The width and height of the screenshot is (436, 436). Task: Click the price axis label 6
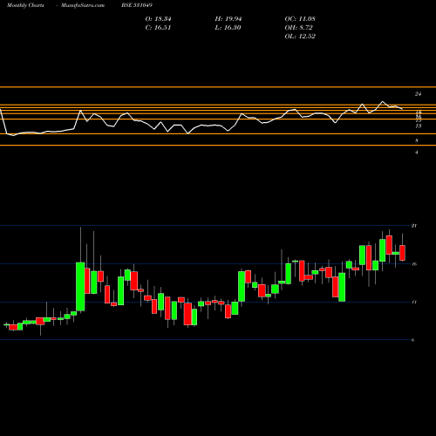tap(412, 340)
